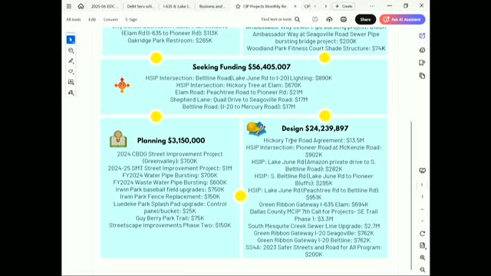Open the Convert menu

110,19
